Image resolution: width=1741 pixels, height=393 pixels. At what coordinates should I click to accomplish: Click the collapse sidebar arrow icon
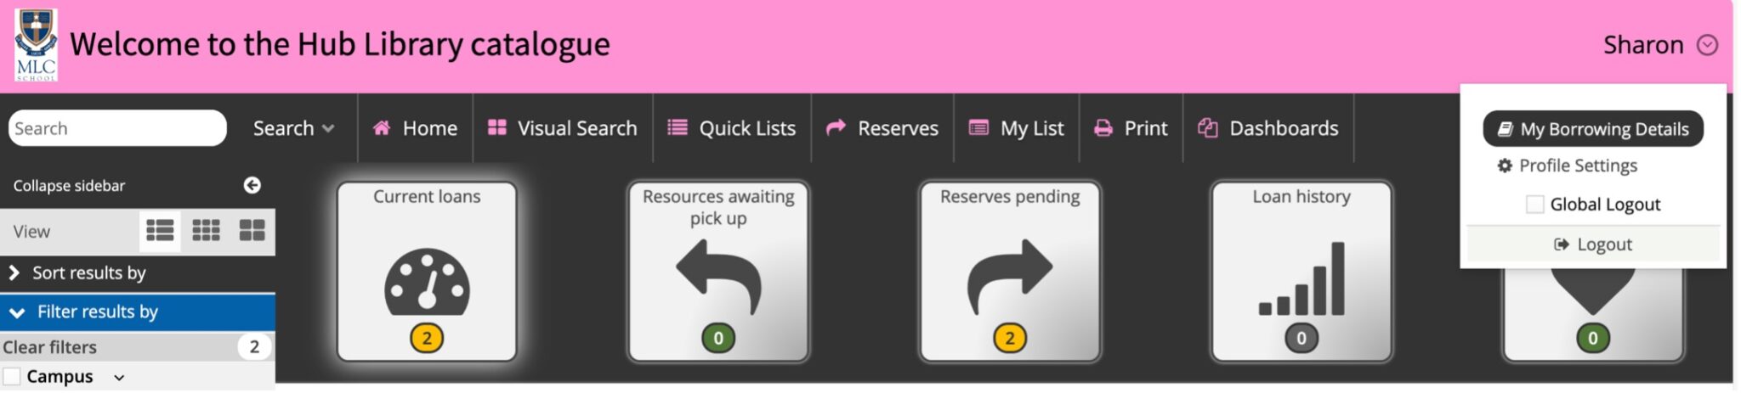(x=252, y=185)
